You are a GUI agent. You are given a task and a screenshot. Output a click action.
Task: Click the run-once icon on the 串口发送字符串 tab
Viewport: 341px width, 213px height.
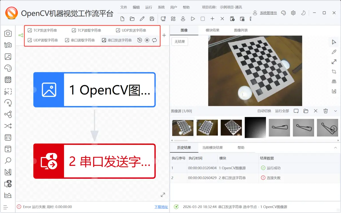point(140,40)
